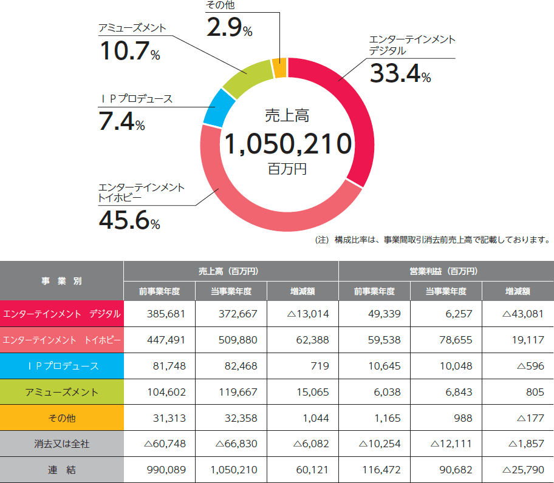The height and width of the screenshot is (483, 554).
Task: Click the red エンターテインメント デジタル row label
Action: pos(62,314)
